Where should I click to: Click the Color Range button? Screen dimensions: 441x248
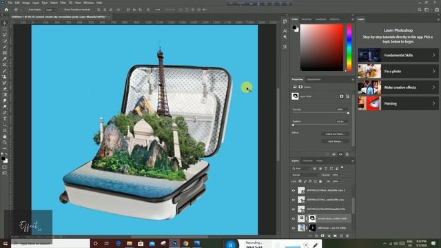point(335,141)
